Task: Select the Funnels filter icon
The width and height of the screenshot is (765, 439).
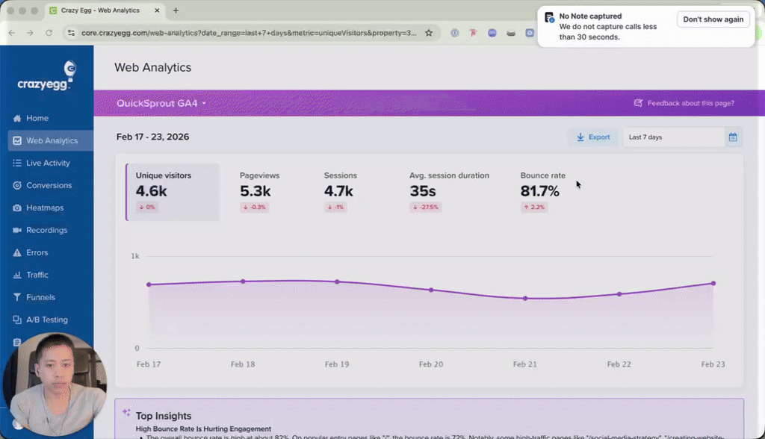Action: [16, 297]
